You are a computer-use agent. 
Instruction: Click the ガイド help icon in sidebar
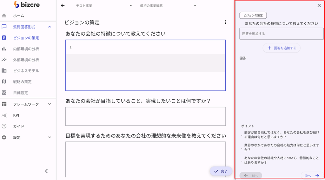coord(4,126)
